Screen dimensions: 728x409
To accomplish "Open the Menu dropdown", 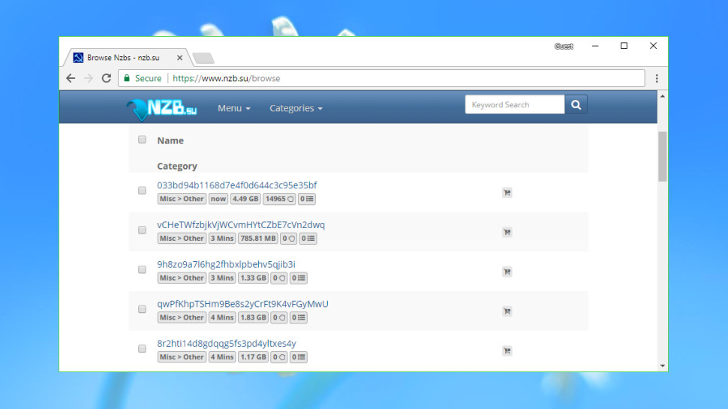I will point(234,108).
